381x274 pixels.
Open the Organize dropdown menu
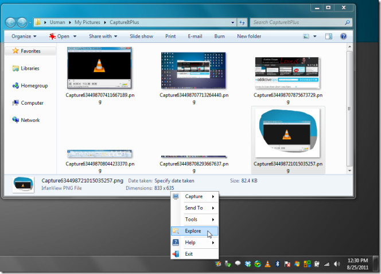24,36
